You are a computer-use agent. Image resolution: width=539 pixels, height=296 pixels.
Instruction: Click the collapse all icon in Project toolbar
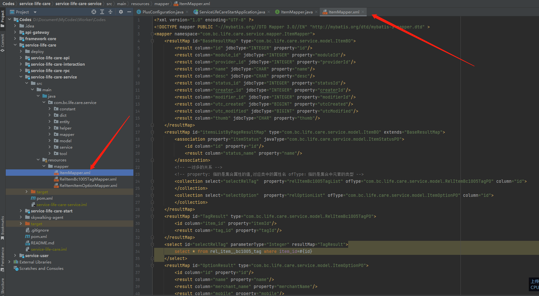tap(110, 12)
